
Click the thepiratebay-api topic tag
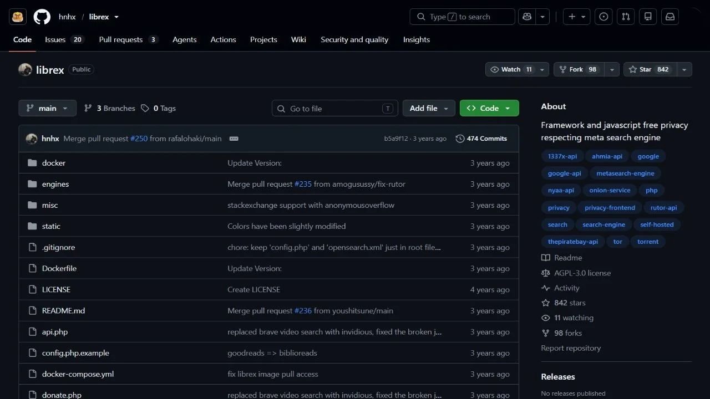[x=573, y=242]
